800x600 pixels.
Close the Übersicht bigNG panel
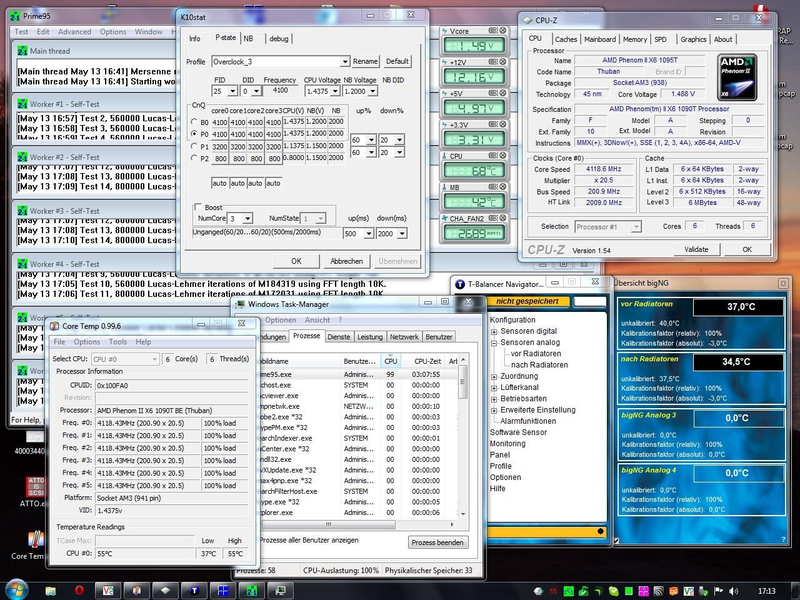782,284
